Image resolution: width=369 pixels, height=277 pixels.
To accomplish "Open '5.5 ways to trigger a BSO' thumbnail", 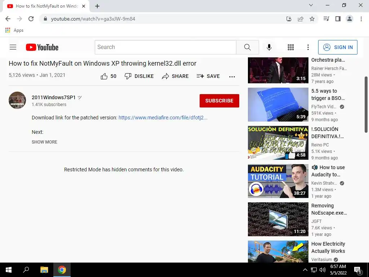I will pyautogui.click(x=278, y=105).
